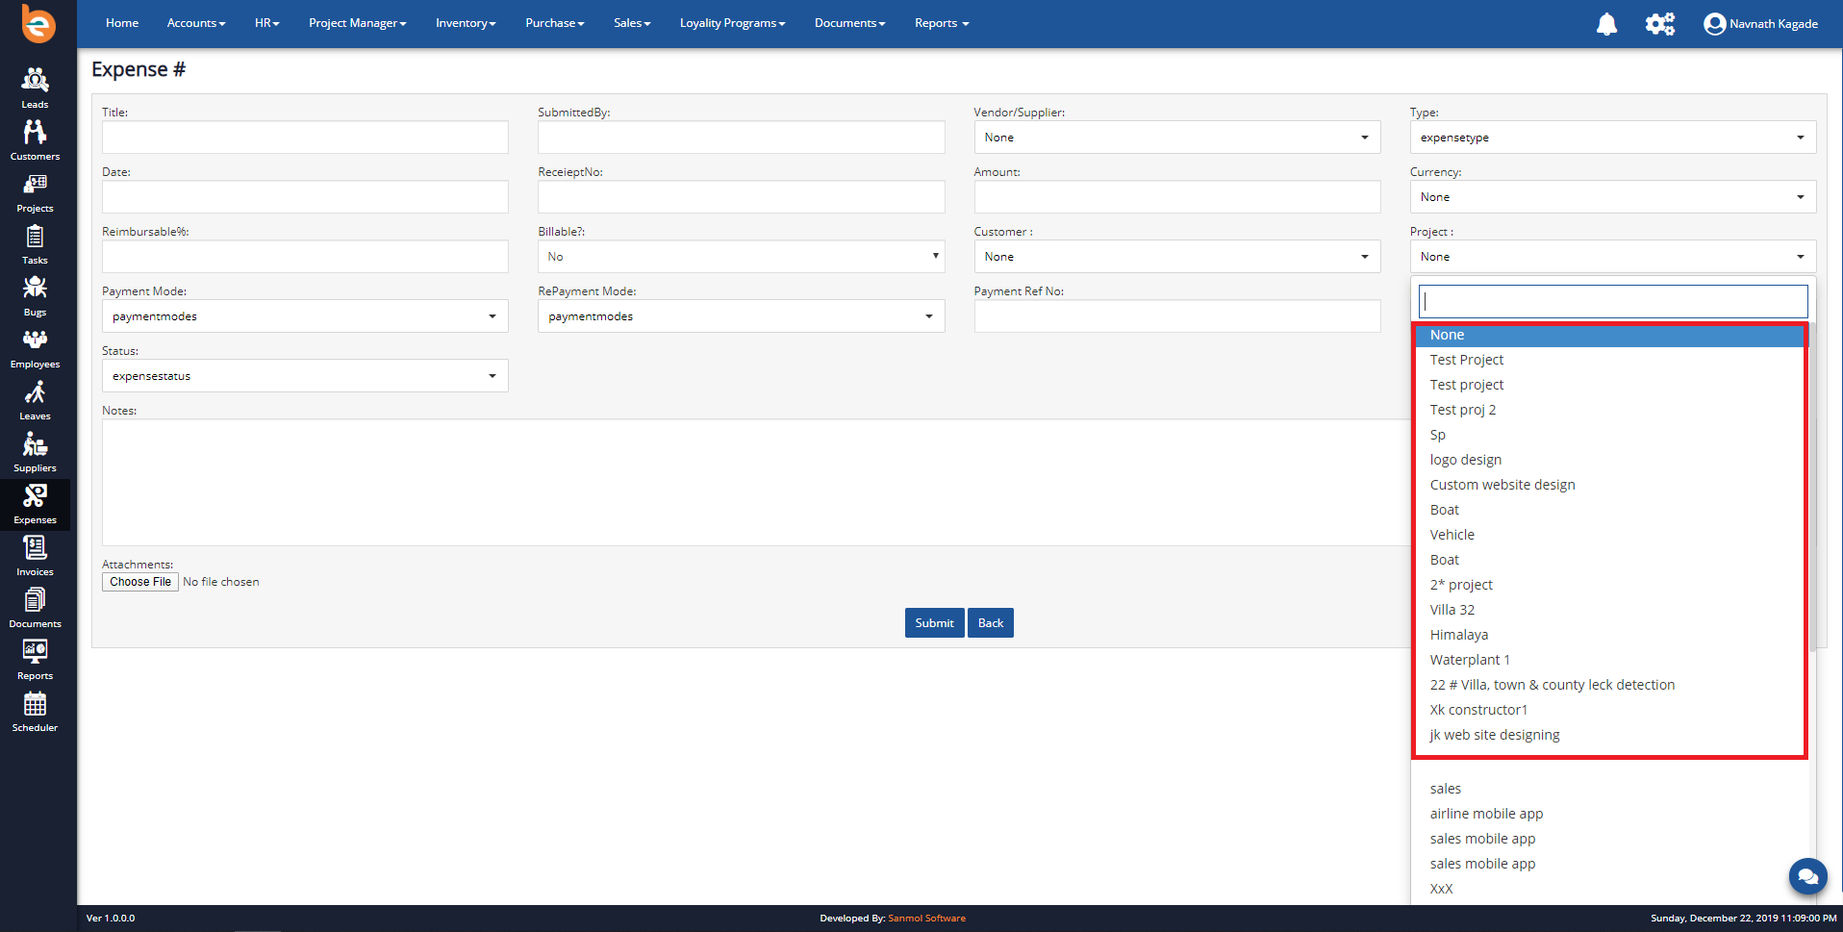Open the Bugs sidebar icon
Viewport: 1843px width, 932px height.
tap(35, 295)
